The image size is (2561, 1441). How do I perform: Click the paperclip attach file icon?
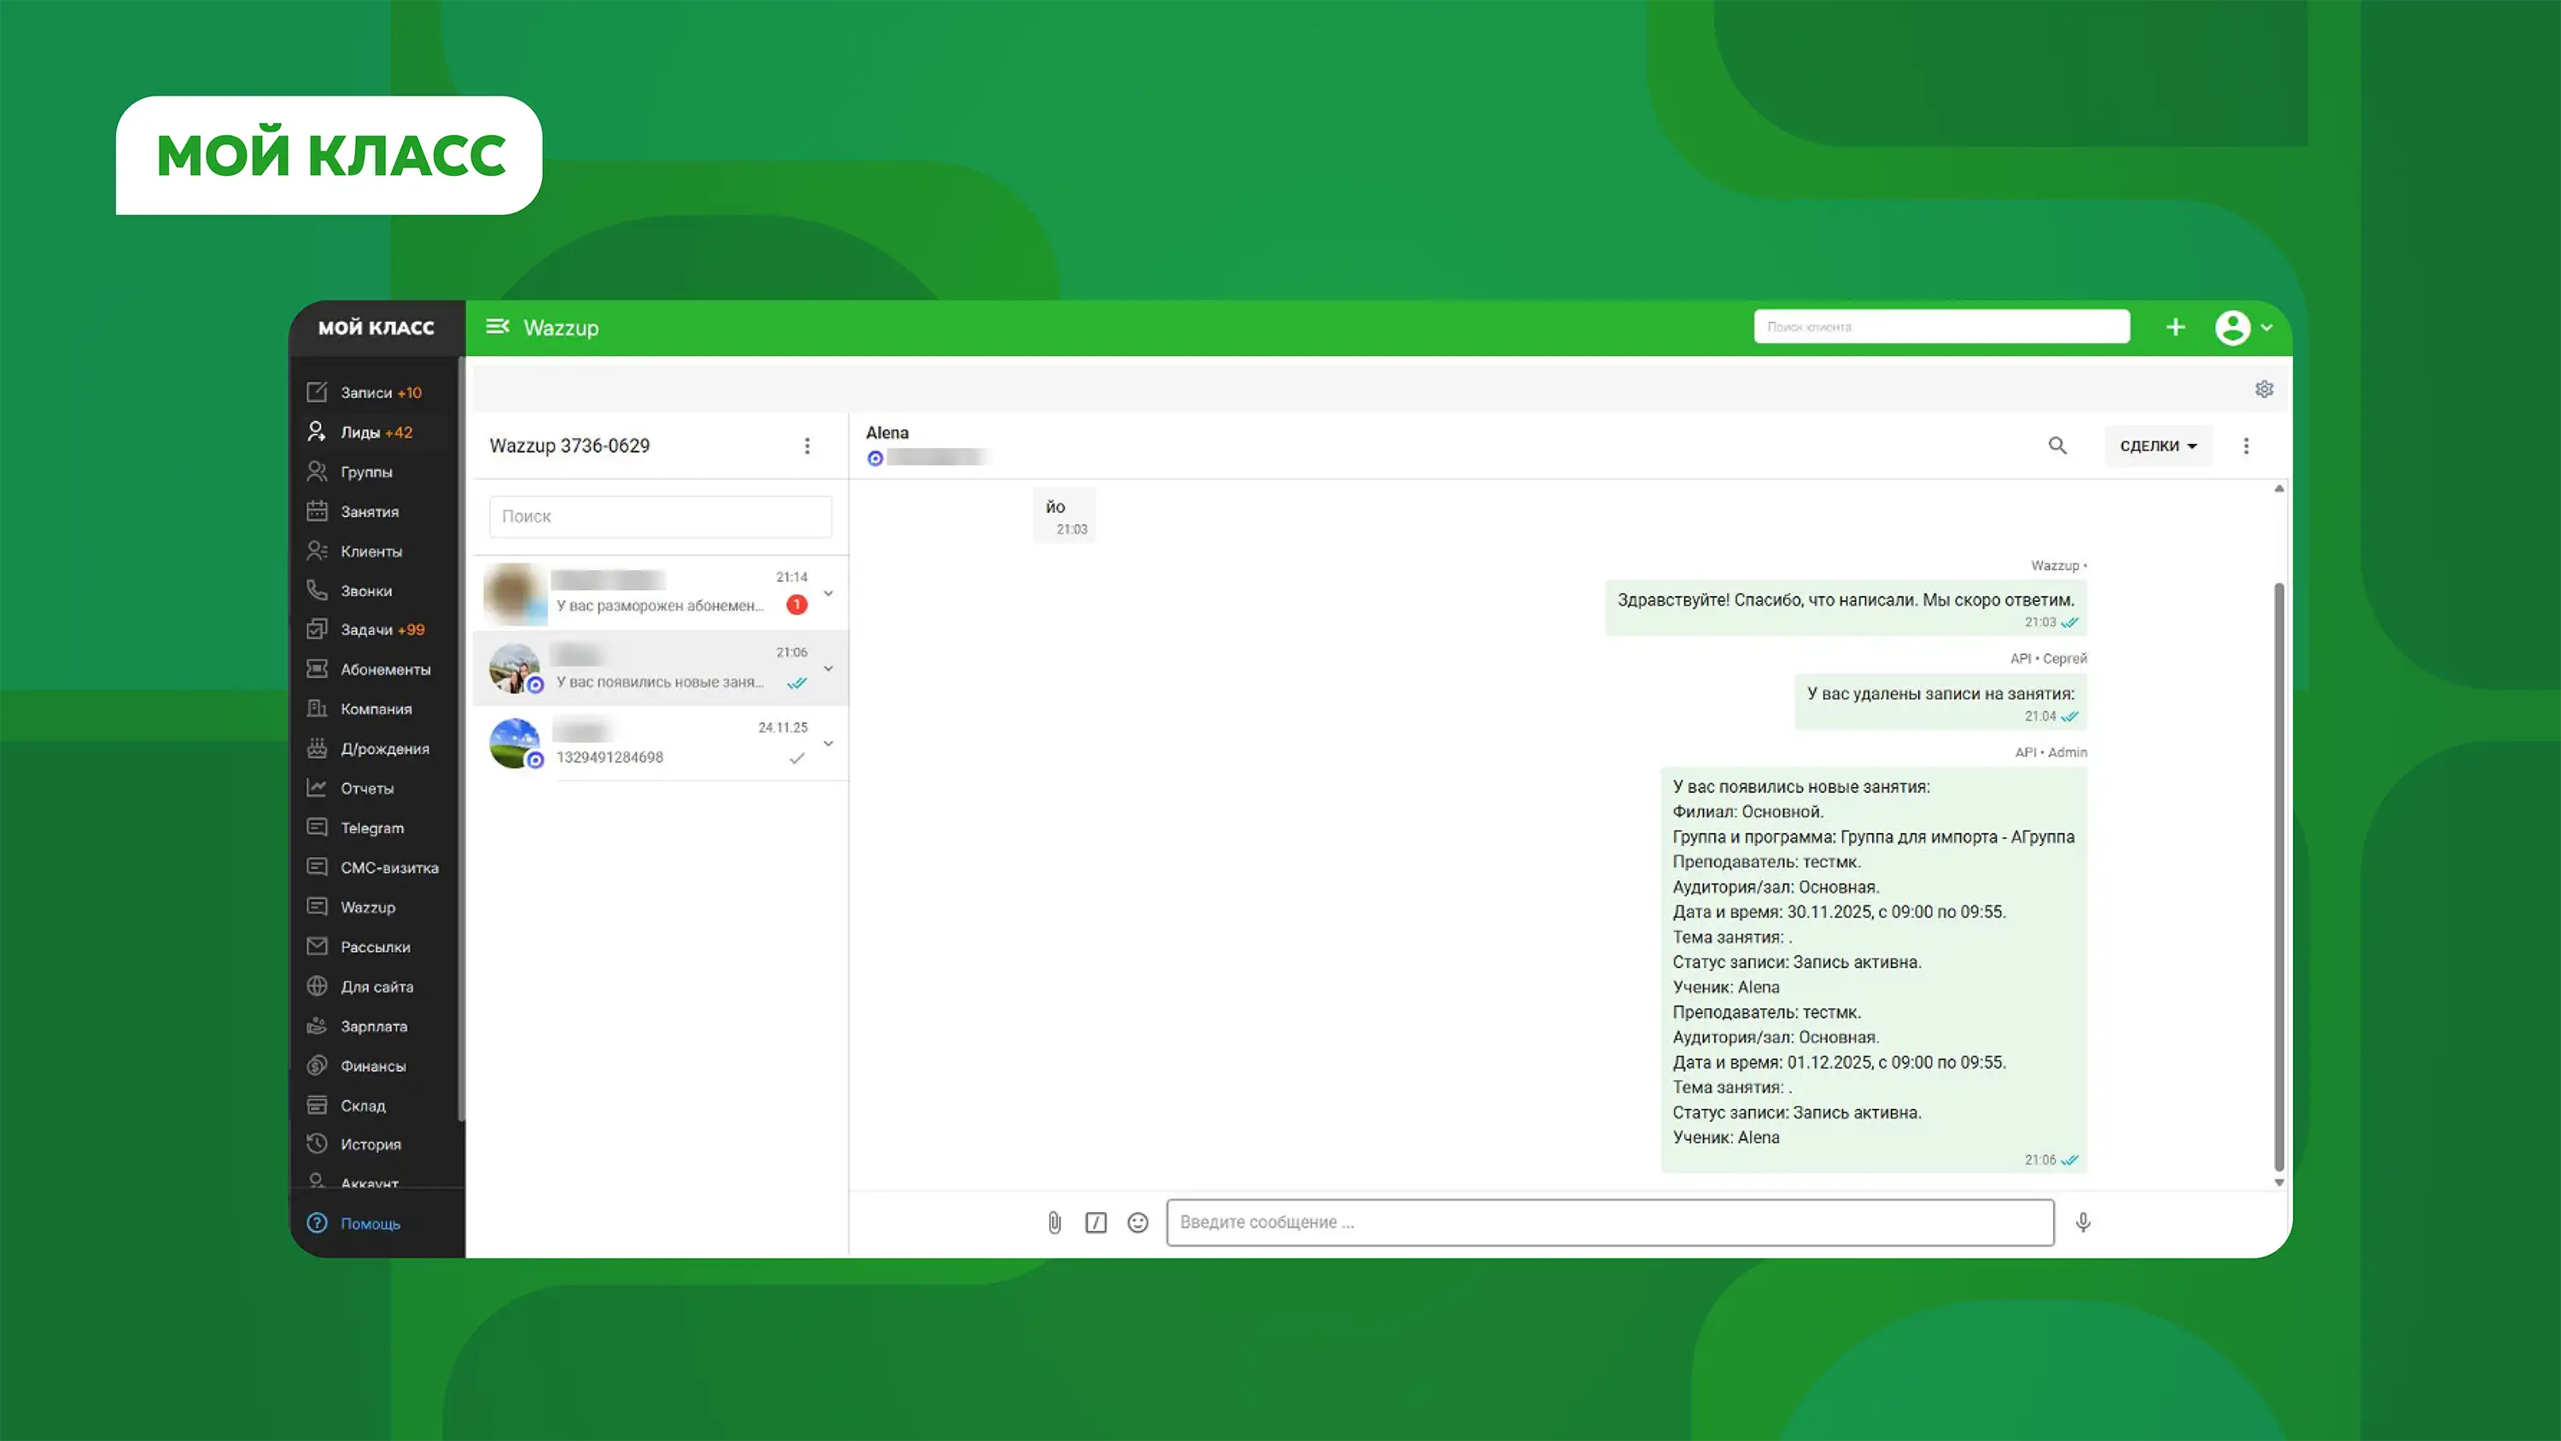pos(1053,1222)
